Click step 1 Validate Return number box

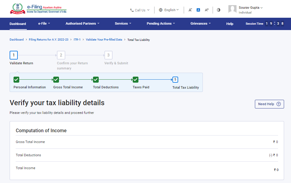[x=14, y=55]
